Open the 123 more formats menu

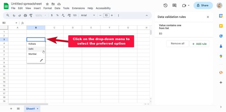click(x=75, y=15)
